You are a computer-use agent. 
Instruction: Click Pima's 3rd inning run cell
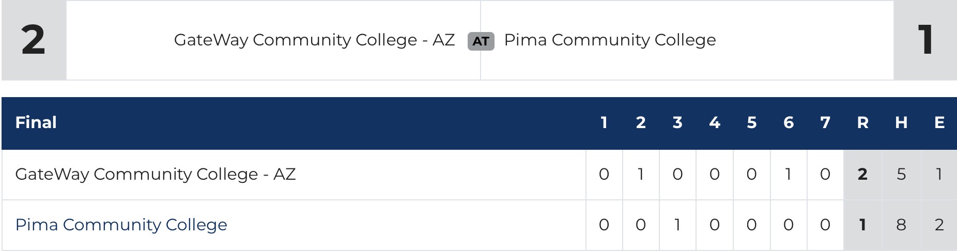[677, 225]
